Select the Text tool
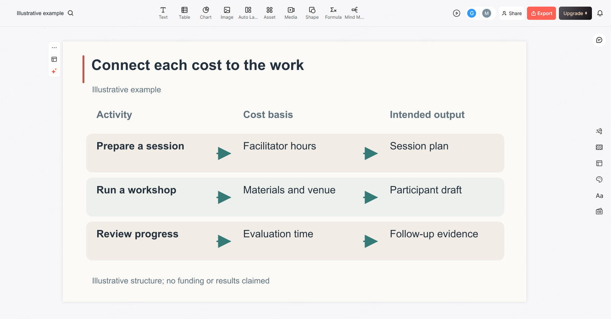 point(163,13)
